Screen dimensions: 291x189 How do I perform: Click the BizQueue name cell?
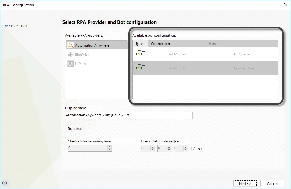(x=242, y=54)
